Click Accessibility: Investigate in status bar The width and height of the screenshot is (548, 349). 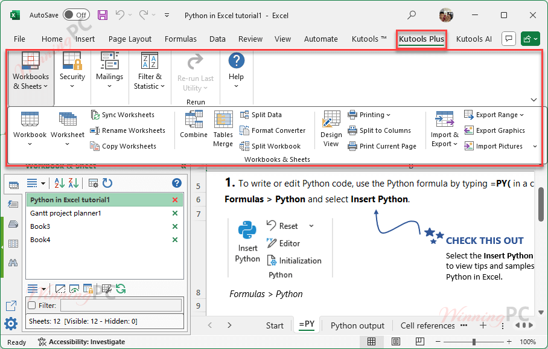coord(81,342)
